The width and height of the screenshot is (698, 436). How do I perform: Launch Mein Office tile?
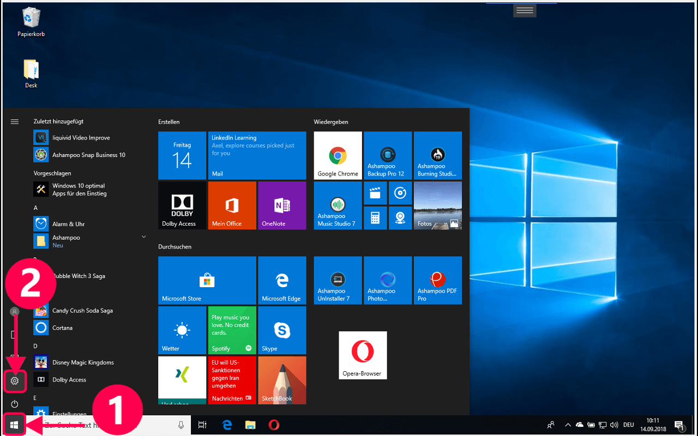[232, 205]
